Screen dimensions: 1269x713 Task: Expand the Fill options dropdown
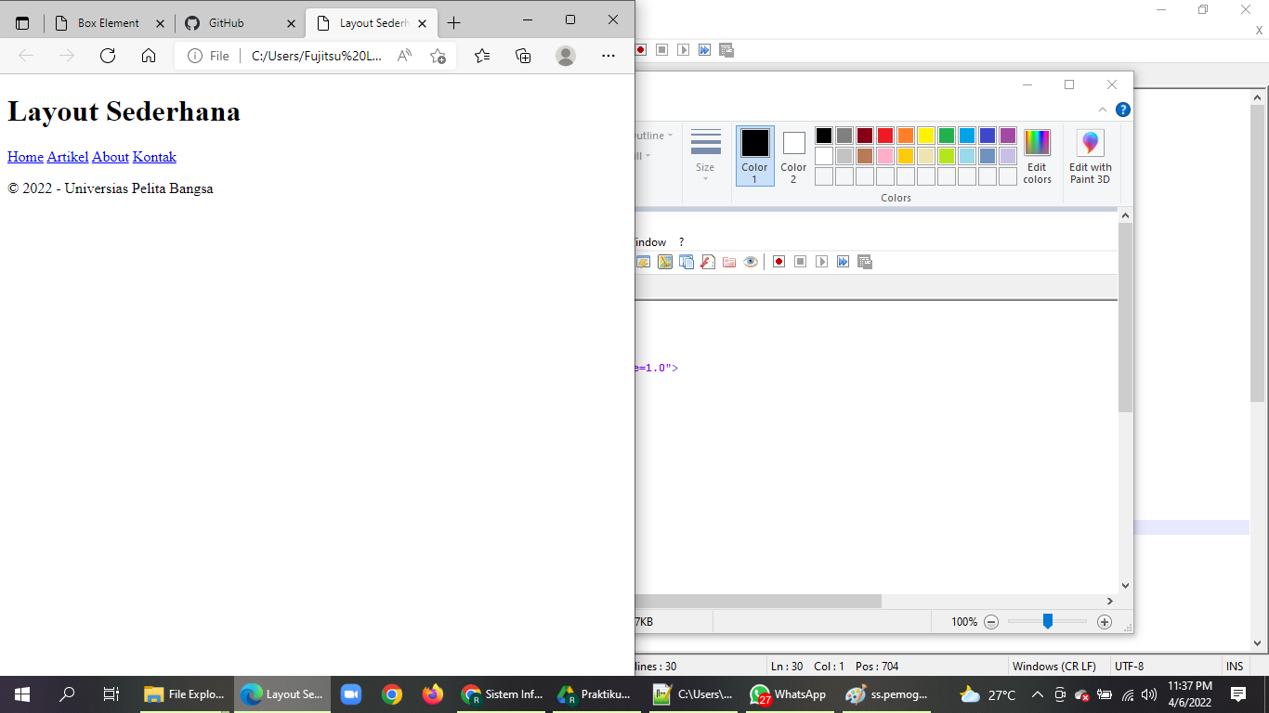click(642, 156)
